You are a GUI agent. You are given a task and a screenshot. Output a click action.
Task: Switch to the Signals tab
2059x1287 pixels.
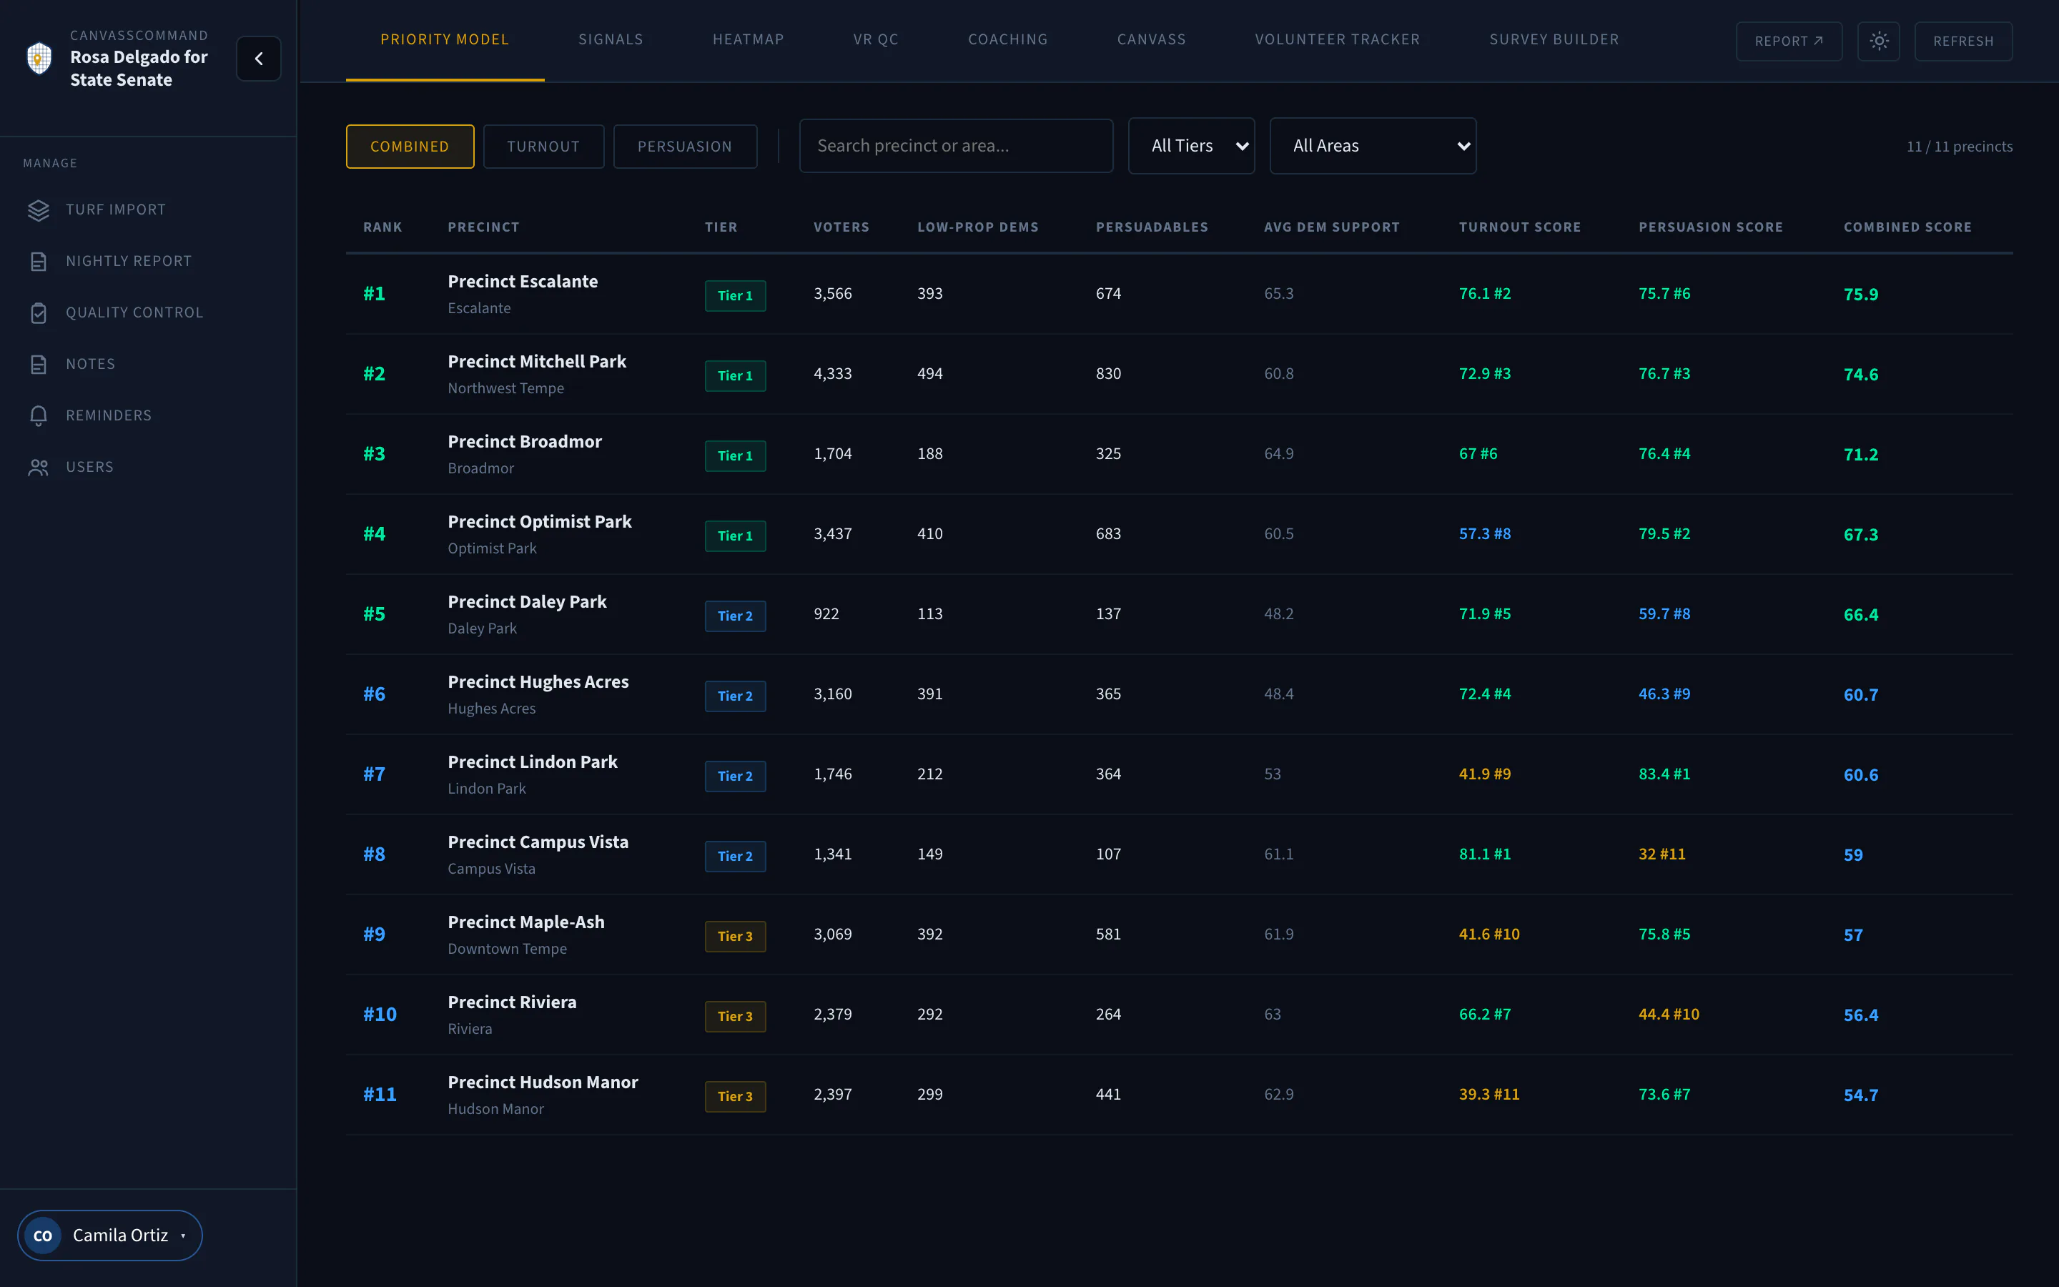610,39
